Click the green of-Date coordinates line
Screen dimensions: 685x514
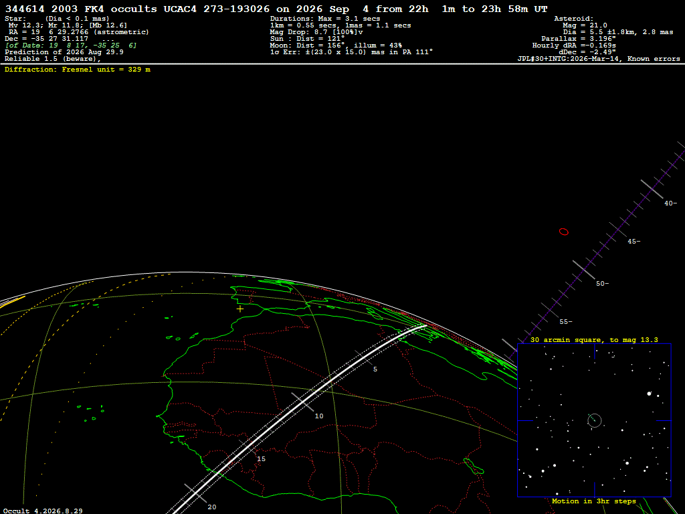click(x=71, y=46)
